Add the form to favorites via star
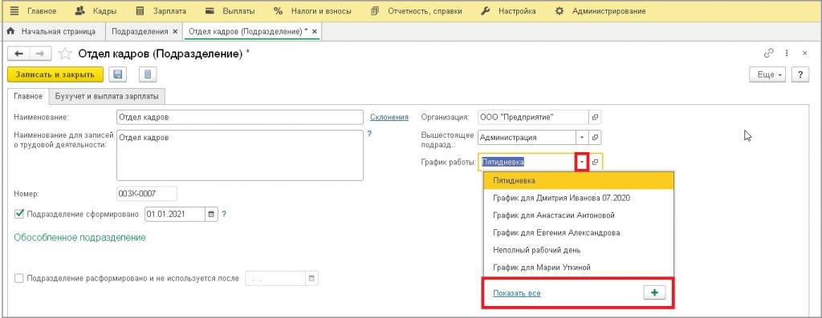 65,54
